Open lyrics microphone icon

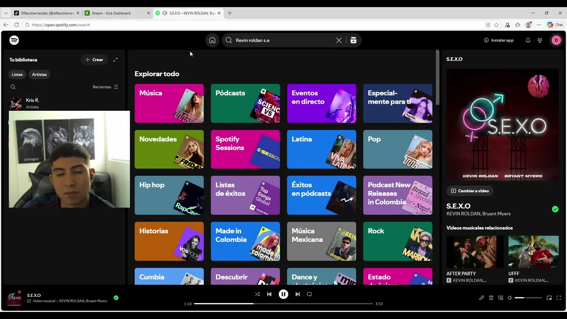coord(482,298)
